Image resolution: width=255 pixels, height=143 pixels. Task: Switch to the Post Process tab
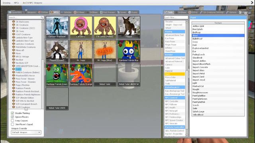click(107, 12)
